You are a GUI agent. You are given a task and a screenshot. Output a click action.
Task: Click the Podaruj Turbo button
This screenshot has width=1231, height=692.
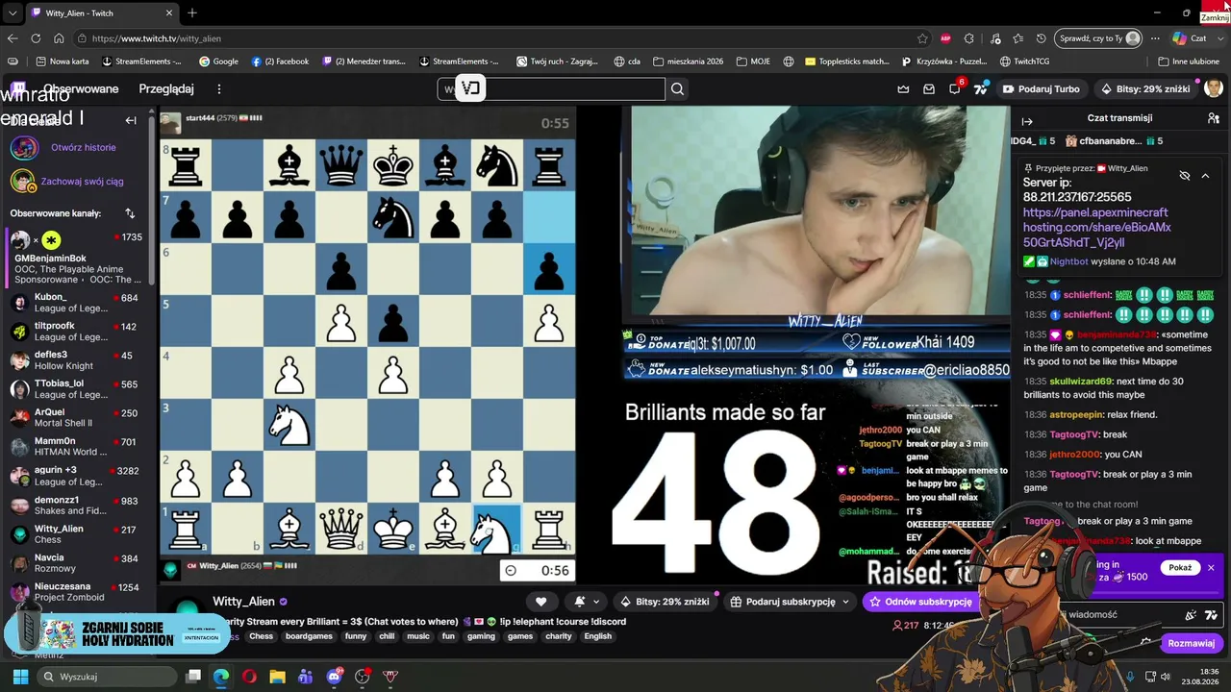pos(1041,89)
